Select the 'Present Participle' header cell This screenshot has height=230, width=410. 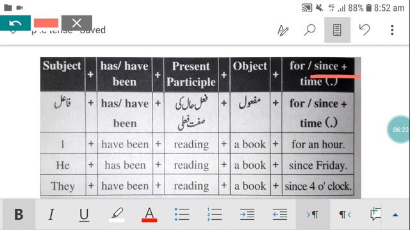click(191, 74)
